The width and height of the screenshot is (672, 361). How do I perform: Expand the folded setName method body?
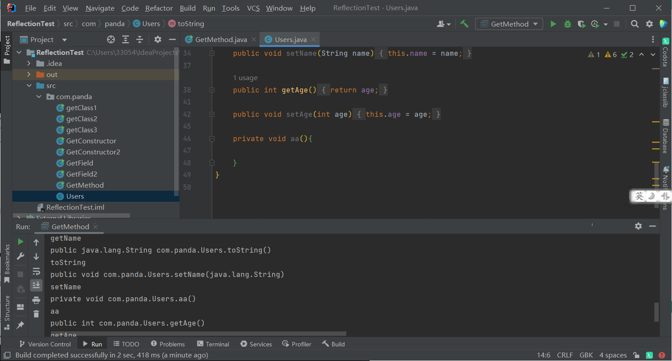pos(212,53)
